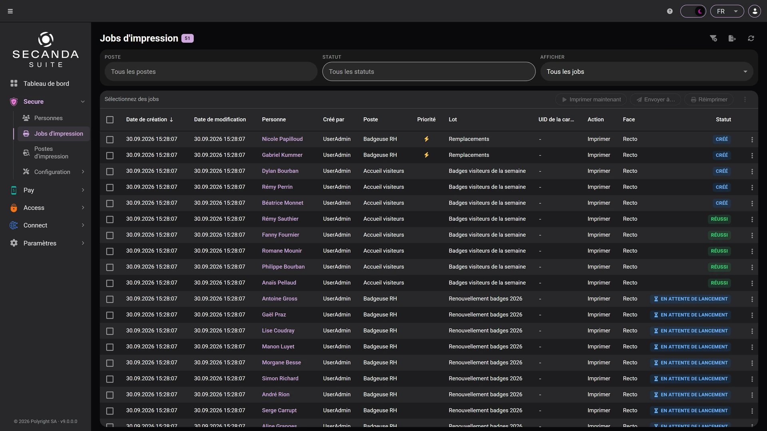The image size is (767, 431).
Task: Open the bulk actions three-dot menu
Action: point(745,100)
